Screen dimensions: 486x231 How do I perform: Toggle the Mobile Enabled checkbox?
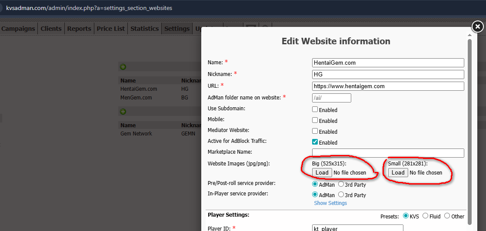point(315,121)
